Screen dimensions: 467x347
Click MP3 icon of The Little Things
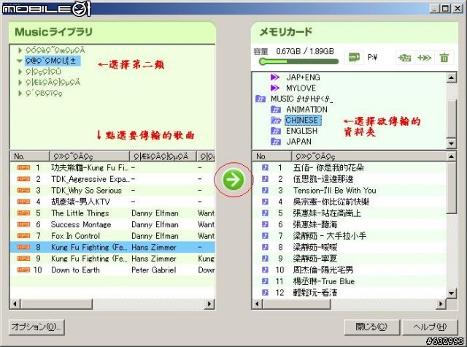(23, 213)
